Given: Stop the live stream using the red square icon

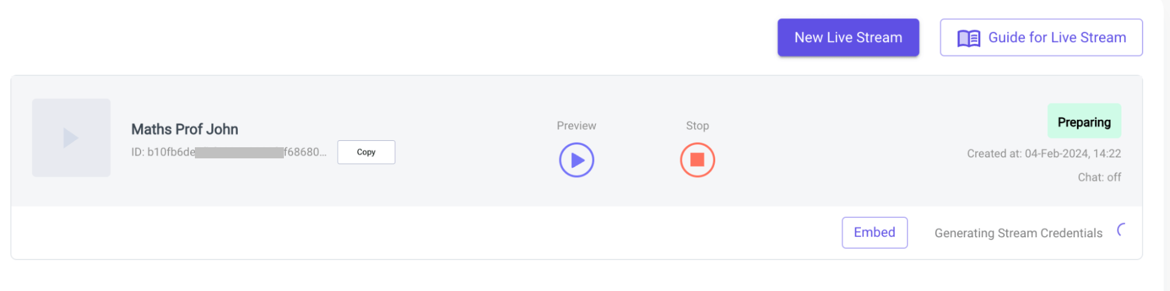Looking at the screenshot, I should pyautogui.click(x=697, y=160).
